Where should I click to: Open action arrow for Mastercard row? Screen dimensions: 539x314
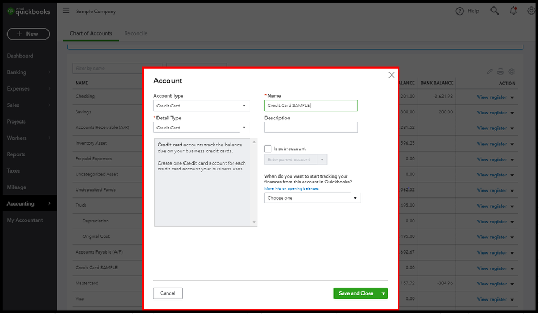coord(512,284)
